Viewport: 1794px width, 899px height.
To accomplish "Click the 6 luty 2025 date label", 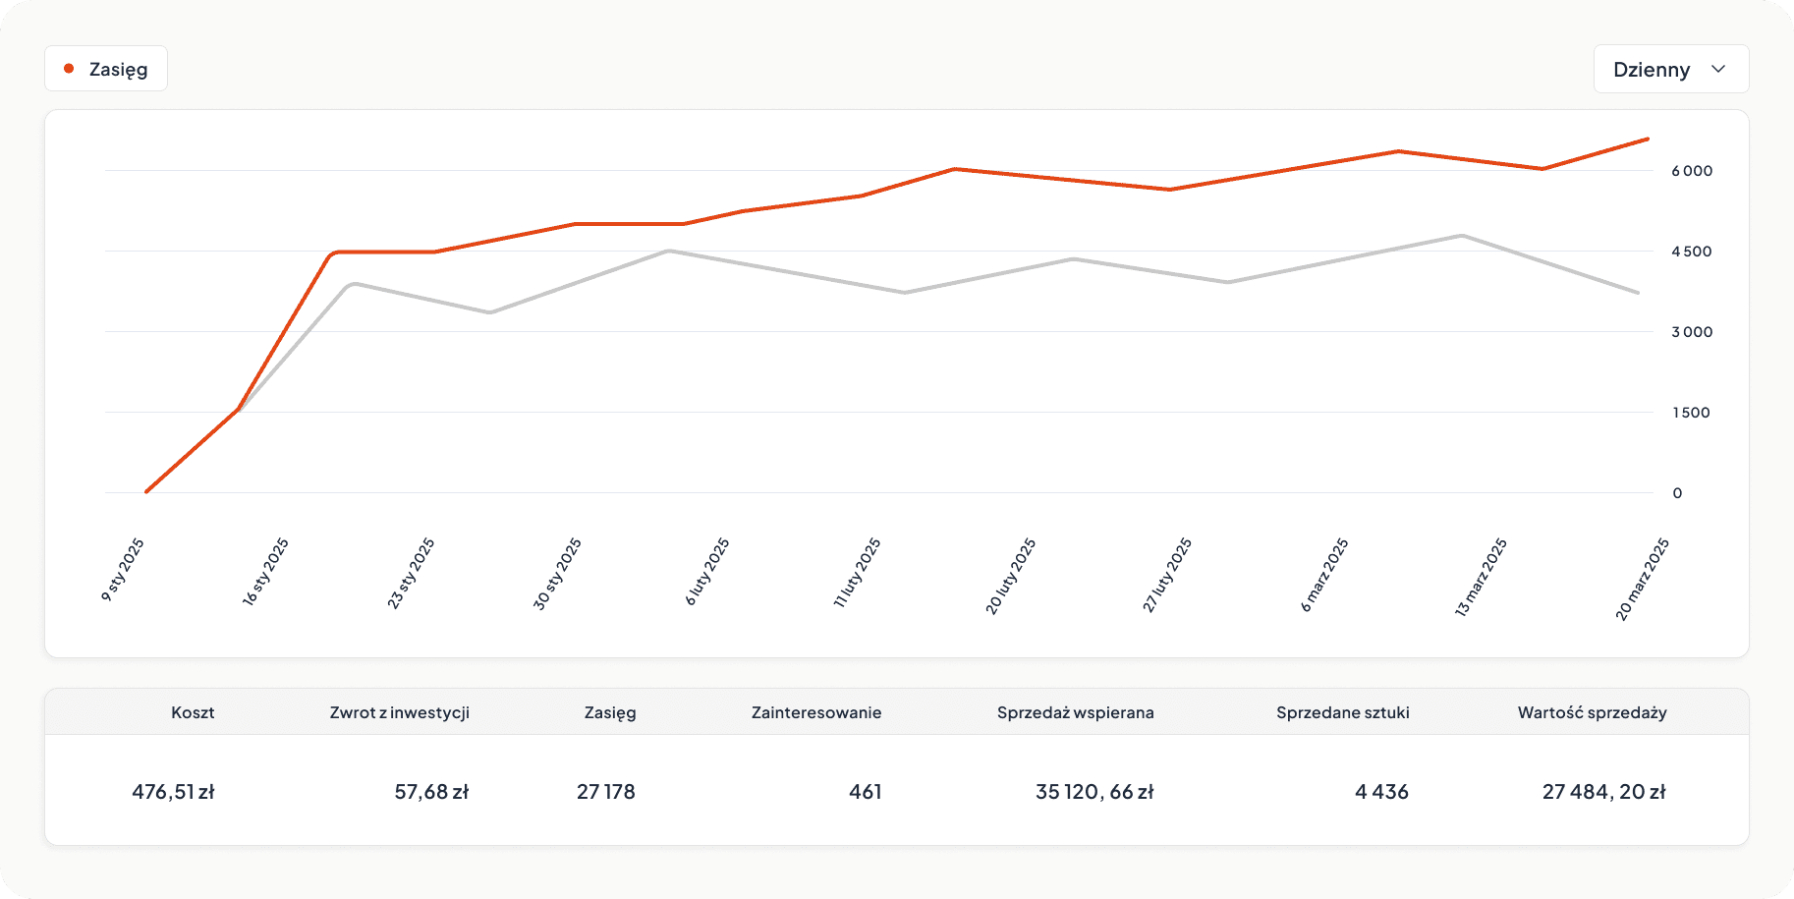I will (707, 572).
